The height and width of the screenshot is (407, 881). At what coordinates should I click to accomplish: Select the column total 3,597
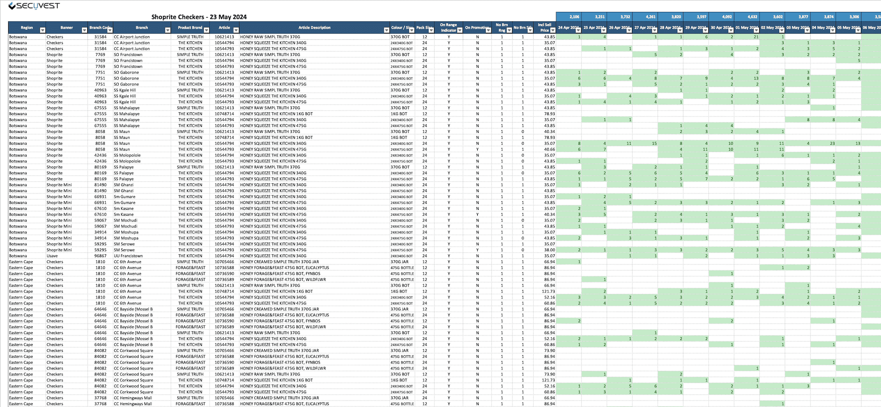click(x=702, y=17)
